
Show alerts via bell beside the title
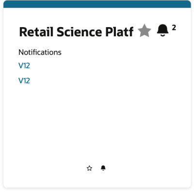click(x=162, y=30)
